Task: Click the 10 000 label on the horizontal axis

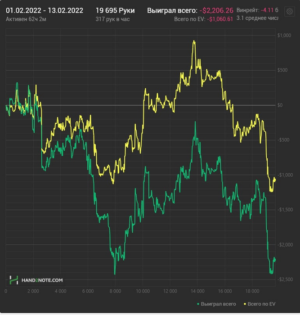Action: (142, 291)
